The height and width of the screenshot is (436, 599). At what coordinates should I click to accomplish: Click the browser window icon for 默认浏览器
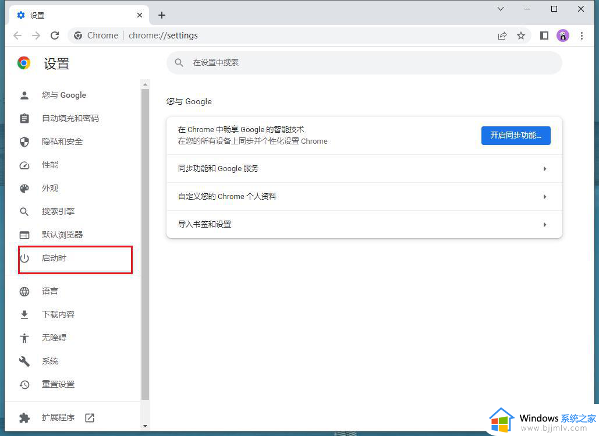click(x=24, y=235)
